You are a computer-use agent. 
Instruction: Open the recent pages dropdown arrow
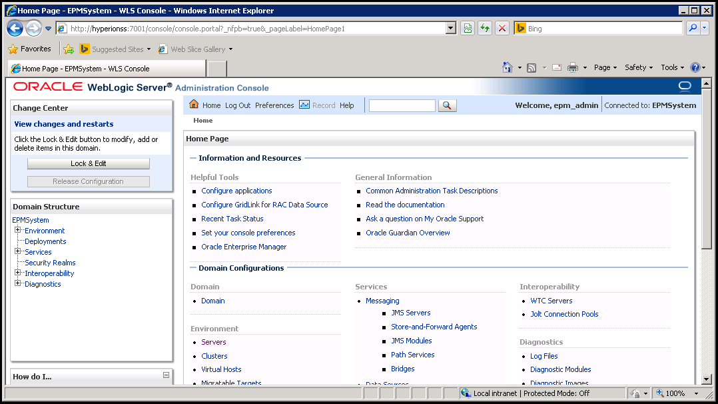click(x=48, y=29)
